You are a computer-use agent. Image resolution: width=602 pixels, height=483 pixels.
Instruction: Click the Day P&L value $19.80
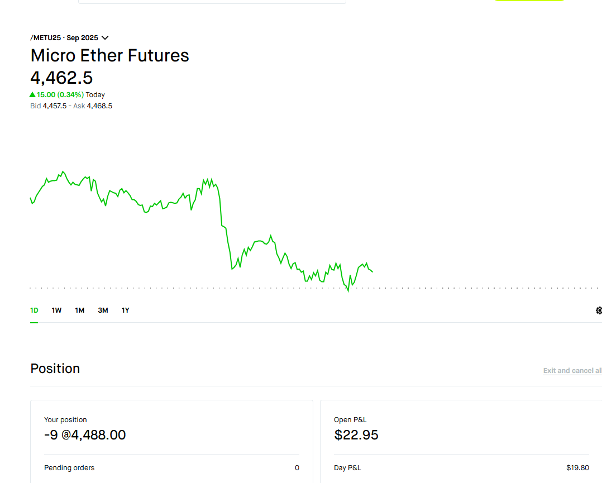tap(577, 468)
